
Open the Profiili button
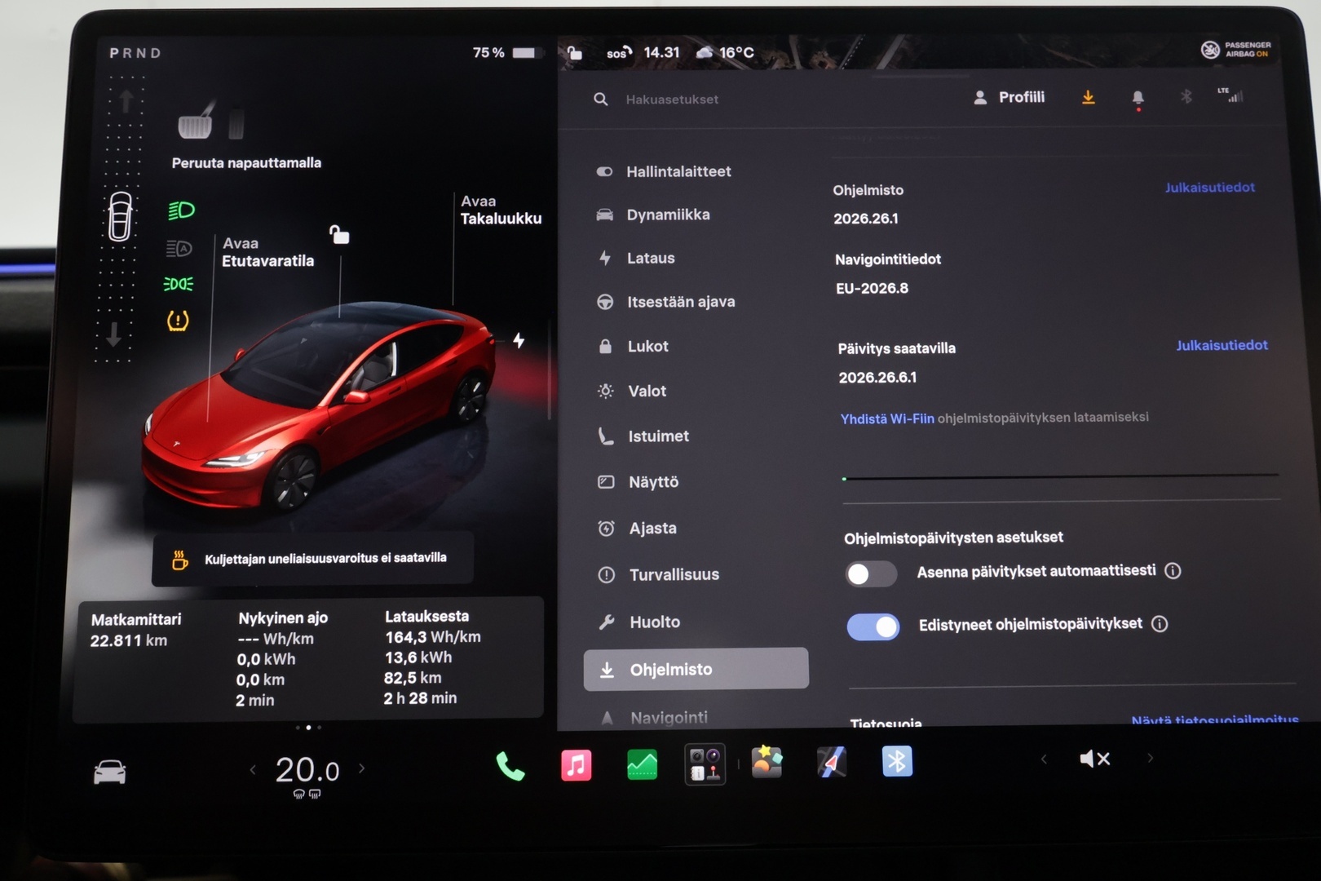click(1010, 98)
